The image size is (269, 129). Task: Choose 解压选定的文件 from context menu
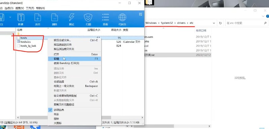(x=74, y=45)
